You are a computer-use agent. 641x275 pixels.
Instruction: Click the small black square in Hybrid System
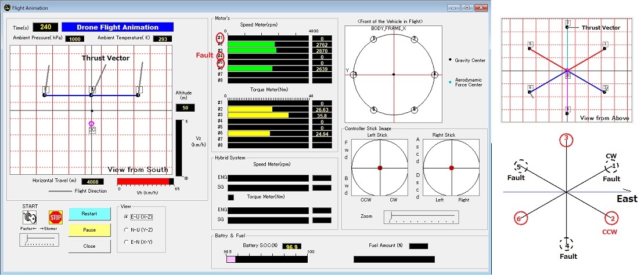[x=232, y=197]
